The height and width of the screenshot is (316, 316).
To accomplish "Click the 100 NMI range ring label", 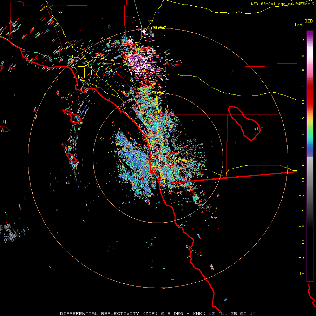I will click(x=158, y=28).
